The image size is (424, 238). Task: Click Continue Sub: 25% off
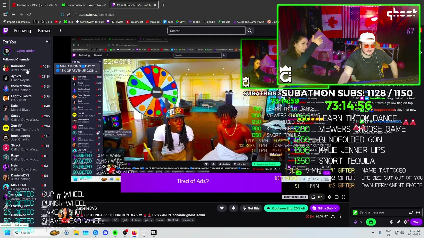click(286, 208)
